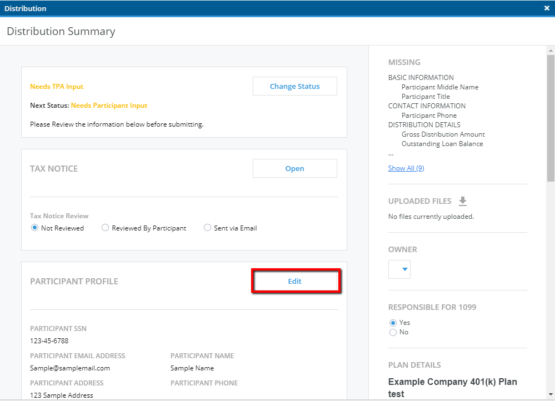
Task: Click the RESPONSIBLE FOR 1099 heading
Action: point(432,307)
